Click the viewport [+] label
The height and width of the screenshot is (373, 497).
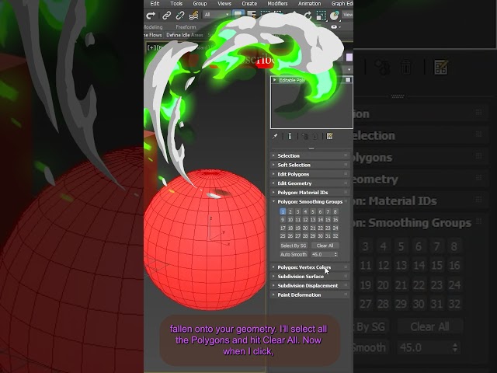tap(151, 47)
